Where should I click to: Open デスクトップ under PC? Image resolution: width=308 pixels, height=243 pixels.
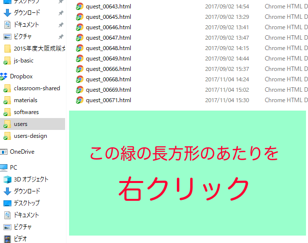tap(27, 203)
